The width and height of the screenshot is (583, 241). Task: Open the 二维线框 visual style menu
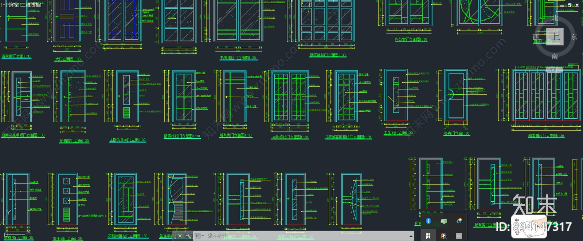coord(30,5)
